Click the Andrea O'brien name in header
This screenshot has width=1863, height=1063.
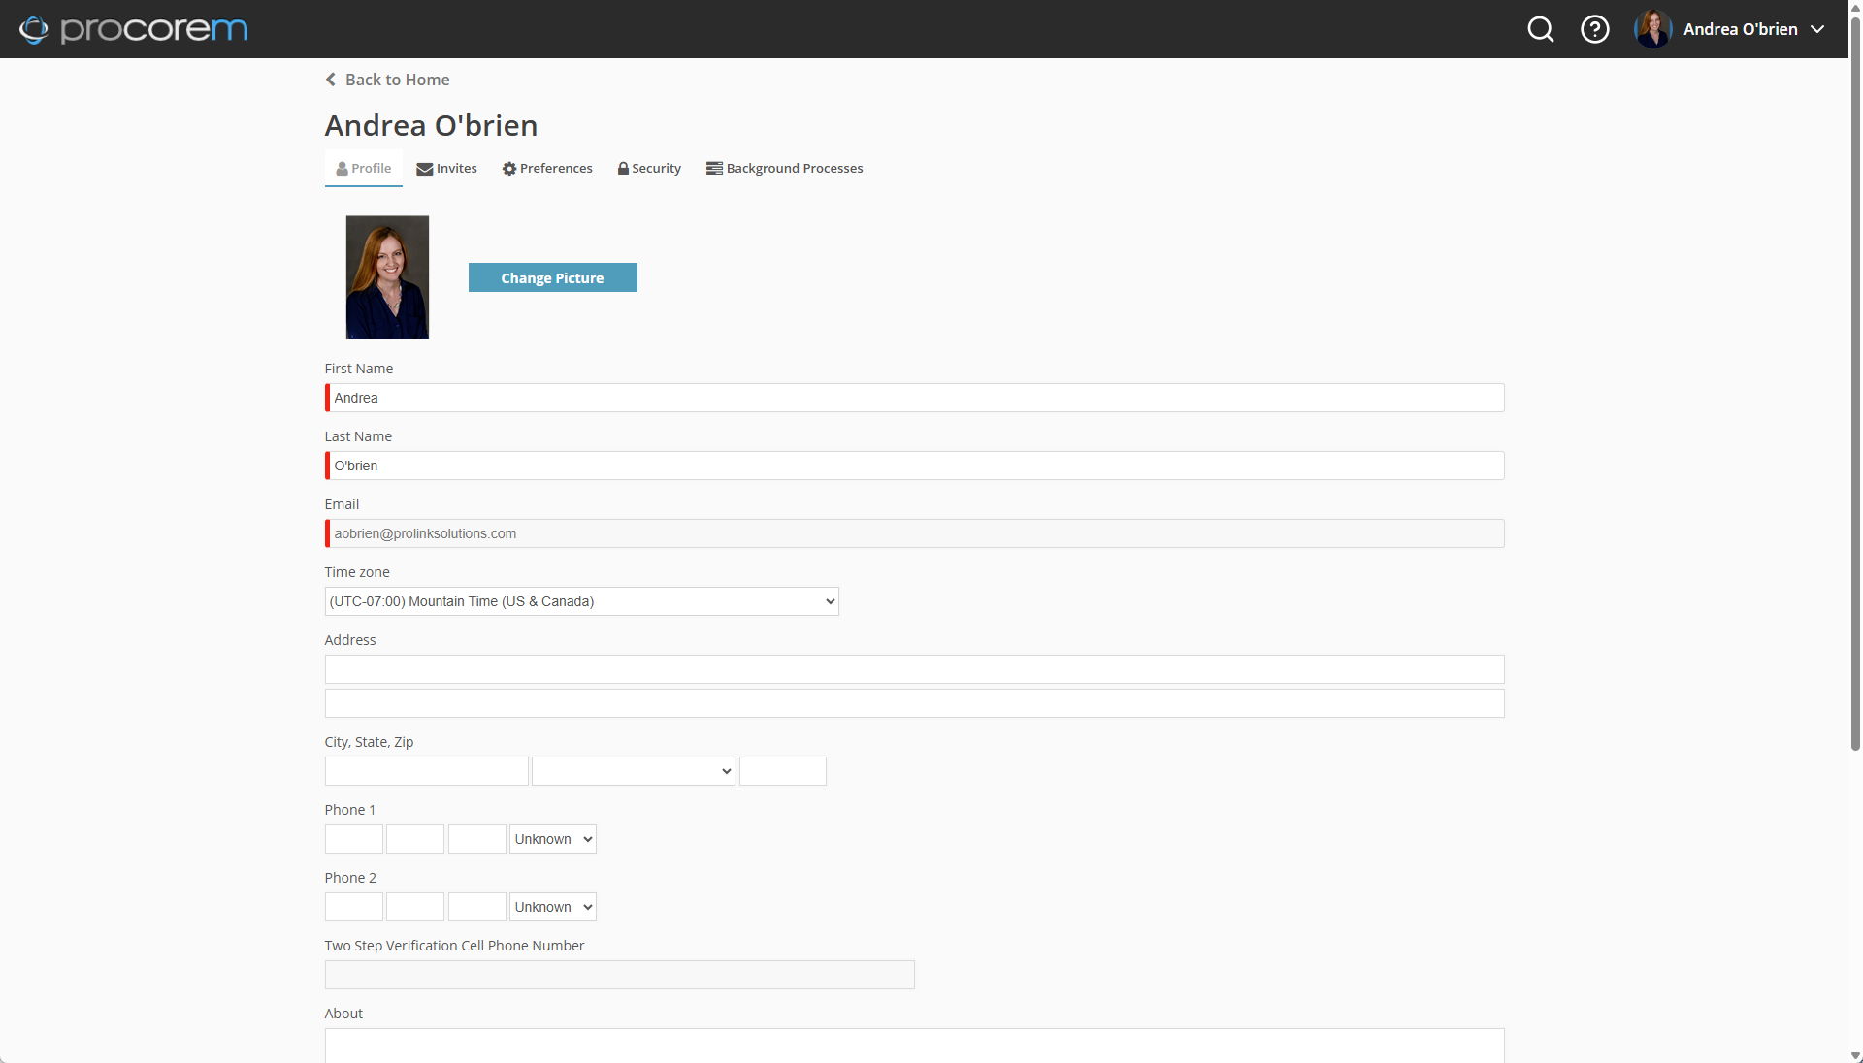[x=1741, y=29]
